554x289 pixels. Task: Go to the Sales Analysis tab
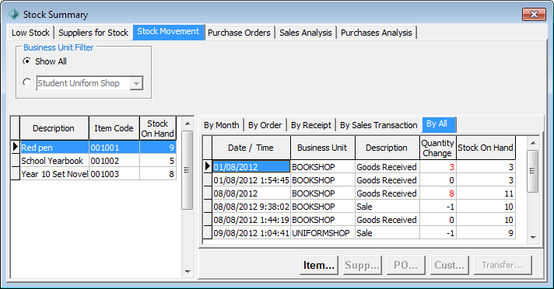click(x=306, y=33)
